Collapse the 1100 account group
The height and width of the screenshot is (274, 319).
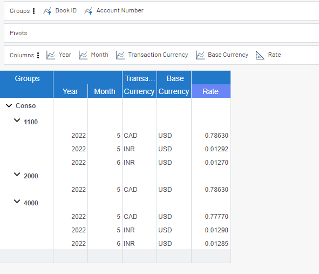17,120
